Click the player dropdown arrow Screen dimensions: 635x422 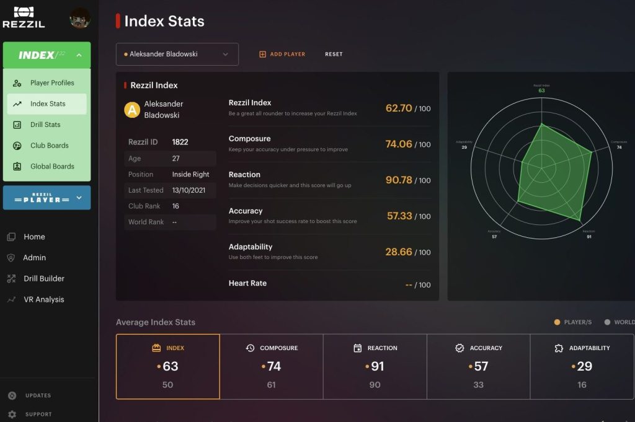[x=225, y=54]
